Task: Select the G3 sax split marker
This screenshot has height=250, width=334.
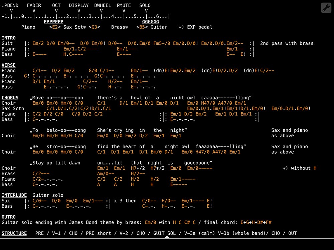Action: [94, 27]
